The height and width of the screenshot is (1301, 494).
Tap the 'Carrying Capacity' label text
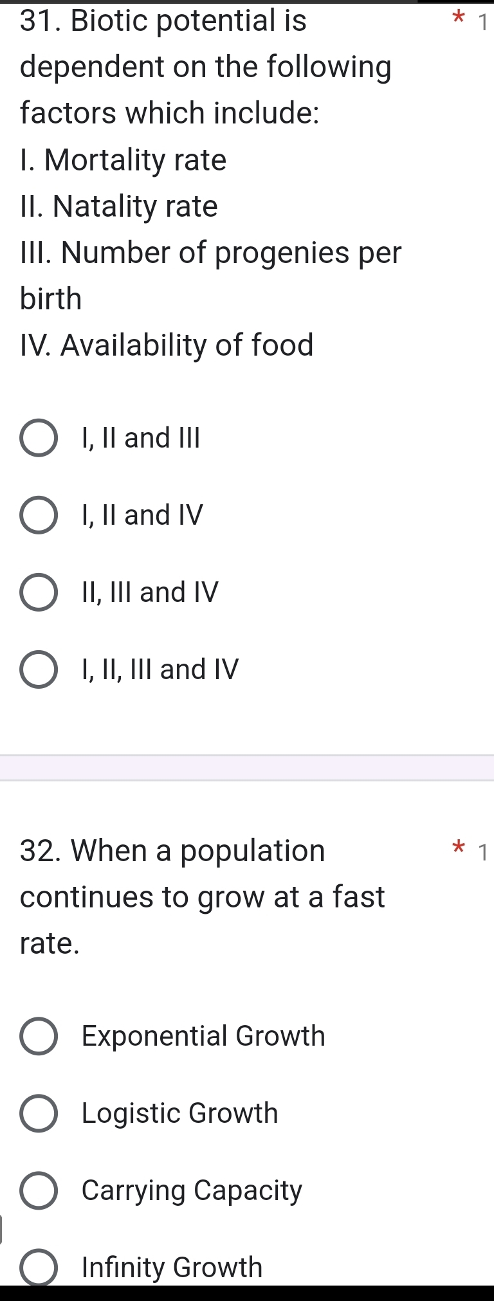click(x=192, y=1190)
